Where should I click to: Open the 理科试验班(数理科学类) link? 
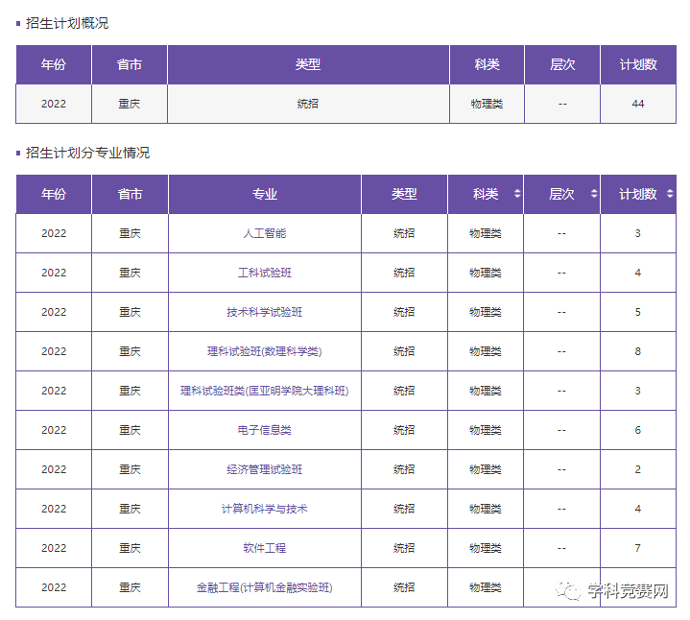click(x=265, y=351)
